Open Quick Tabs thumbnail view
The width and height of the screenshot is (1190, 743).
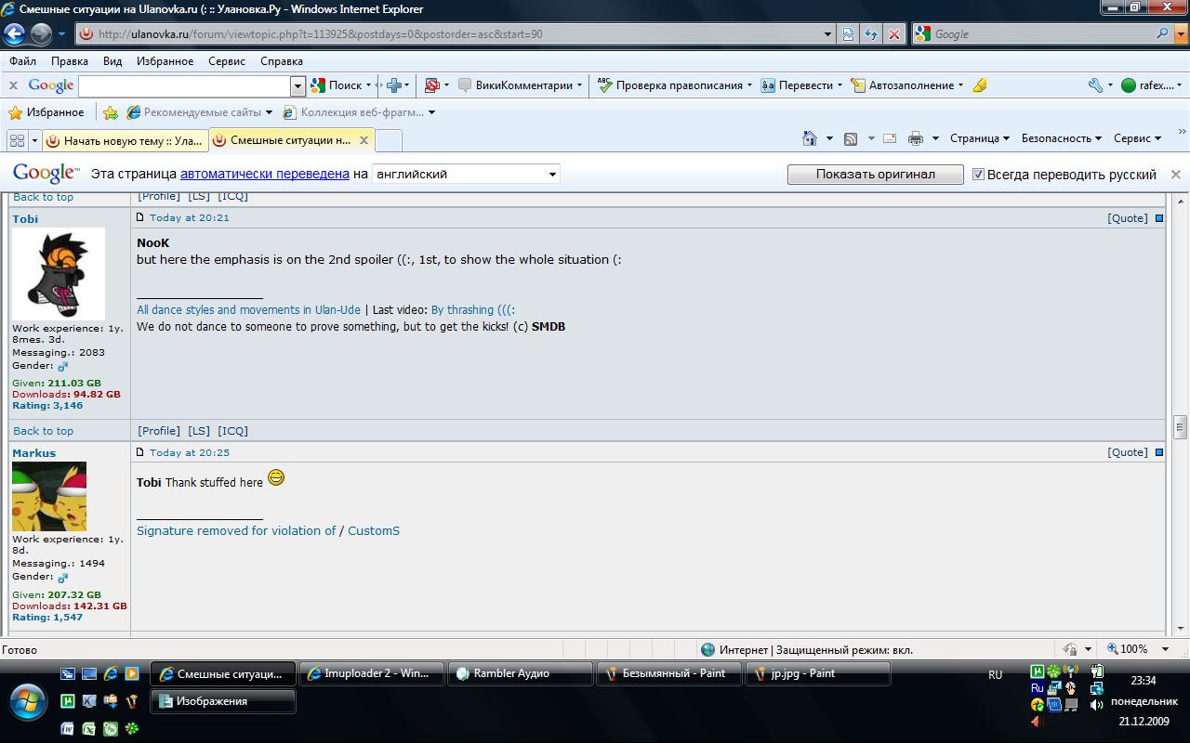(17, 140)
